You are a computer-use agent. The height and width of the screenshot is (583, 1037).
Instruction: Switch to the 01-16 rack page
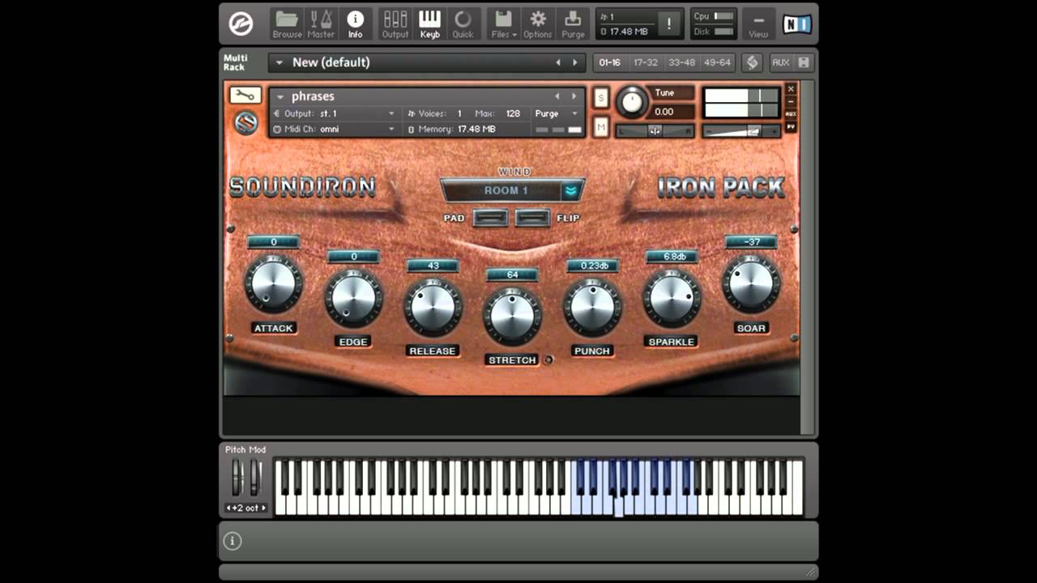[x=610, y=62]
